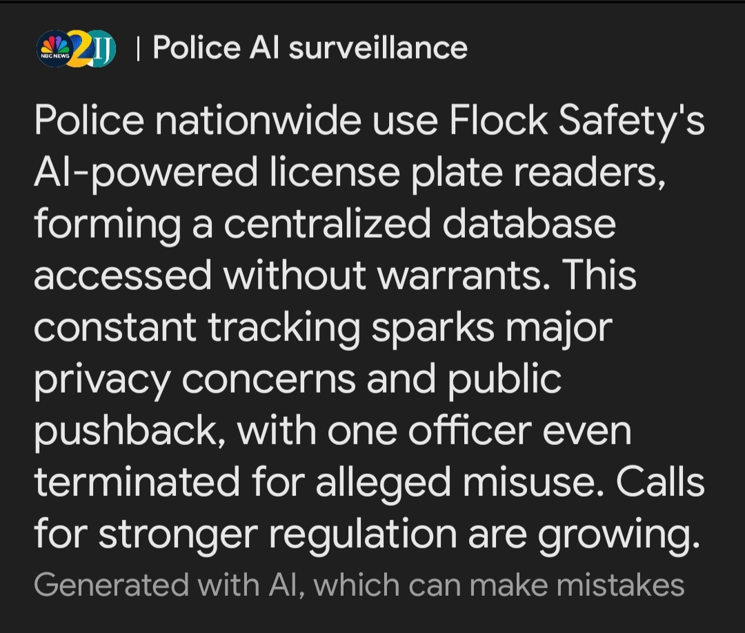Tap the phrase "privacy concerns" in the summary
The image size is (745, 633).
pos(195,378)
